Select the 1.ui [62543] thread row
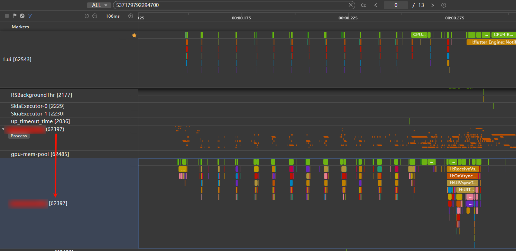516x251 pixels. tap(69, 59)
